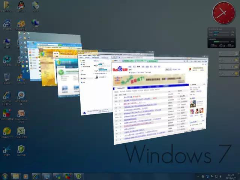Launch the QQ Music desktop icon
Viewport: 240px width, 180px height.
(7, 61)
